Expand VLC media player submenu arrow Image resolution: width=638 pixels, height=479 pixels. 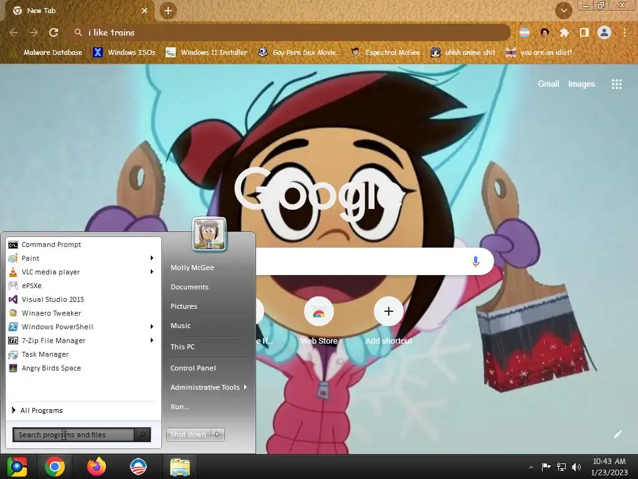[x=152, y=272]
